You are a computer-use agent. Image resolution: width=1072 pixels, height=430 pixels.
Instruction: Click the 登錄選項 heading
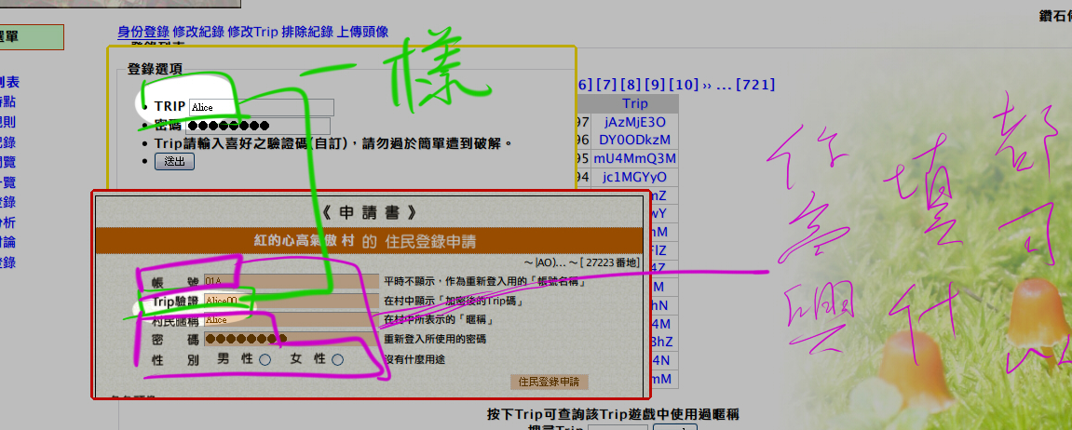point(155,70)
